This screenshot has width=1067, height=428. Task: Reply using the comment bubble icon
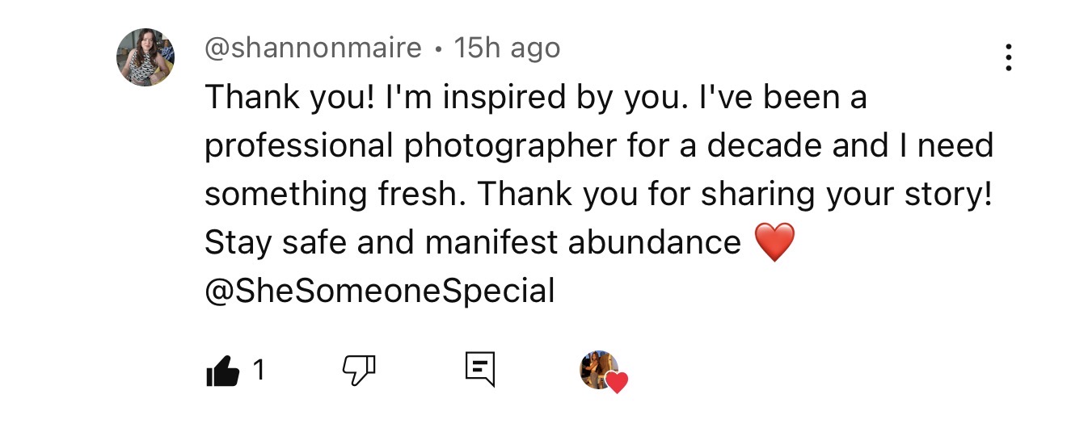click(480, 370)
